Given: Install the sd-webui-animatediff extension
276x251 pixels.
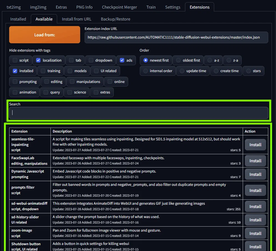Looking at the screenshot, I should [x=255, y=206].
